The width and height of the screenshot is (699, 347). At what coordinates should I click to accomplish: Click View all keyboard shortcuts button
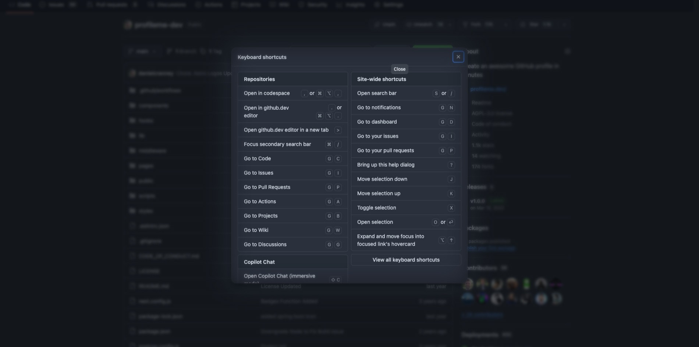click(x=406, y=260)
